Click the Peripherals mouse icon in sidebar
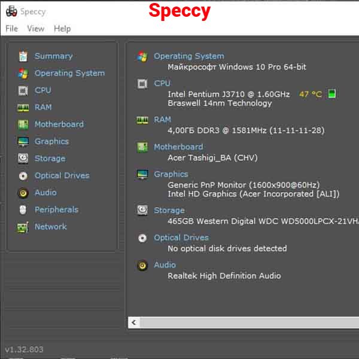The width and height of the screenshot is (359, 359). (23, 210)
